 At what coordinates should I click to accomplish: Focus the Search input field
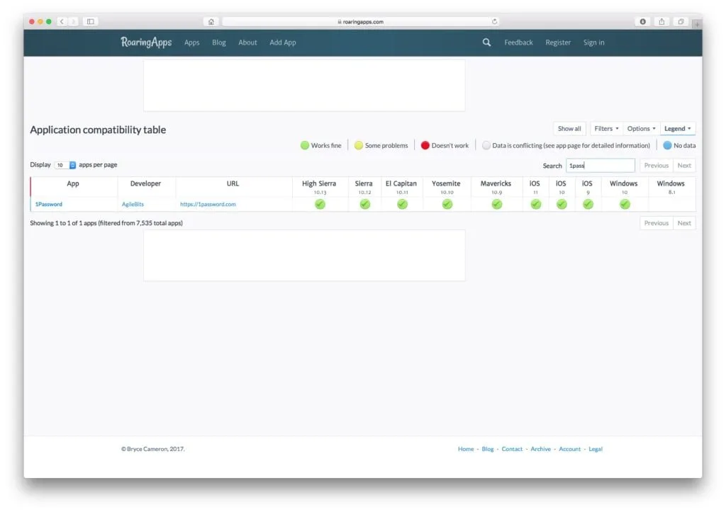[x=600, y=166]
